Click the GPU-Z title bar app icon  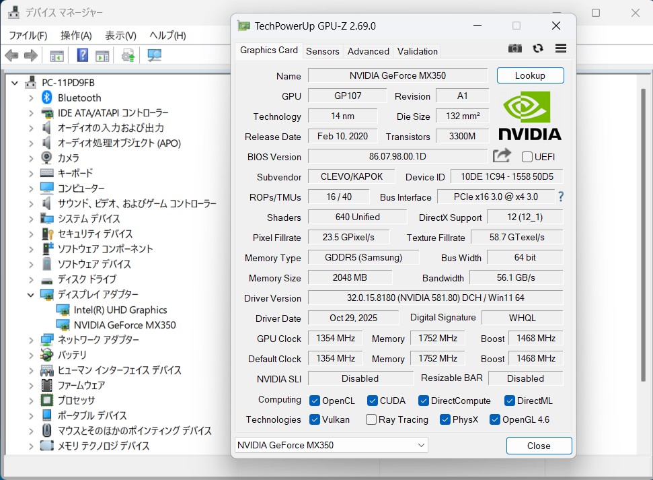(243, 26)
